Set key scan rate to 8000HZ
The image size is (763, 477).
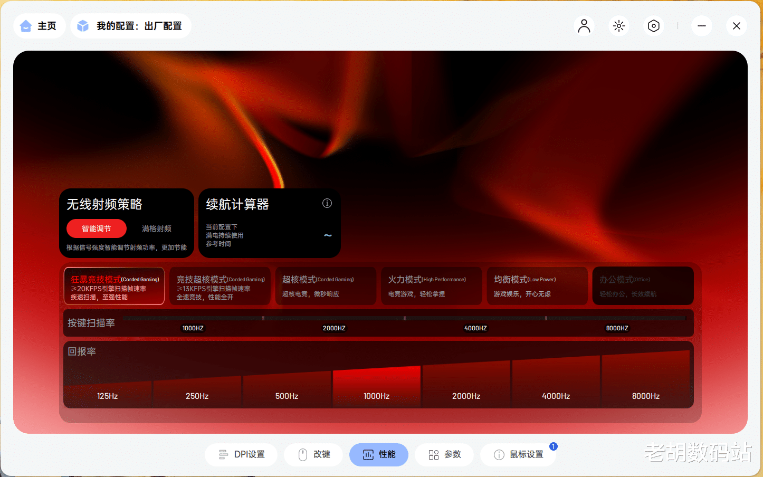tap(617, 328)
